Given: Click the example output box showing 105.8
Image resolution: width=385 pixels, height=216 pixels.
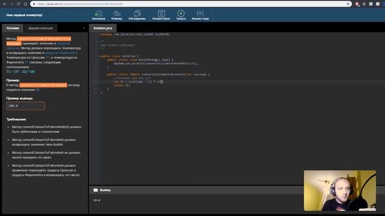Looking at the screenshot, I should (25, 106).
